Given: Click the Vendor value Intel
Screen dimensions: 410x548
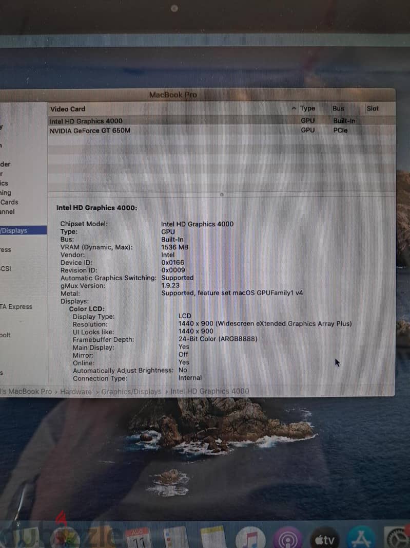Looking at the screenshot, I should click(167, 255).
